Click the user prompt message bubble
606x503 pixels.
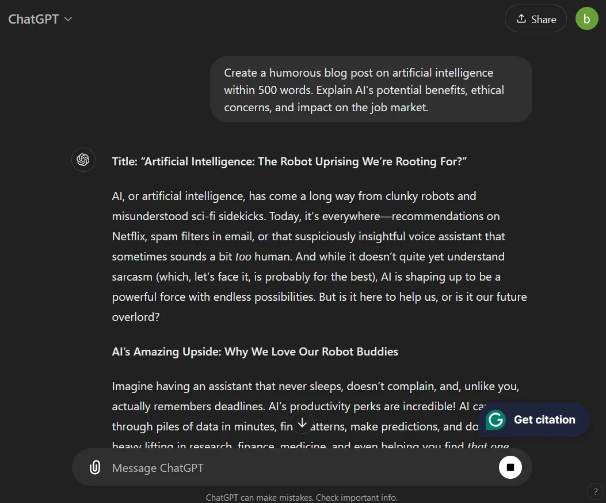click(371, 89)
